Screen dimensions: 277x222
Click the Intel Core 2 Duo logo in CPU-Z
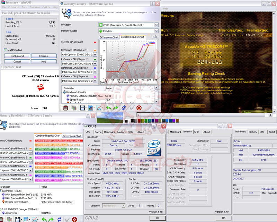[154, 148]
